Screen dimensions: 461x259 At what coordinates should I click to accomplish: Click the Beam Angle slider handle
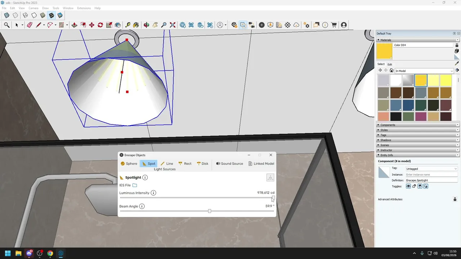pos(209,211)
